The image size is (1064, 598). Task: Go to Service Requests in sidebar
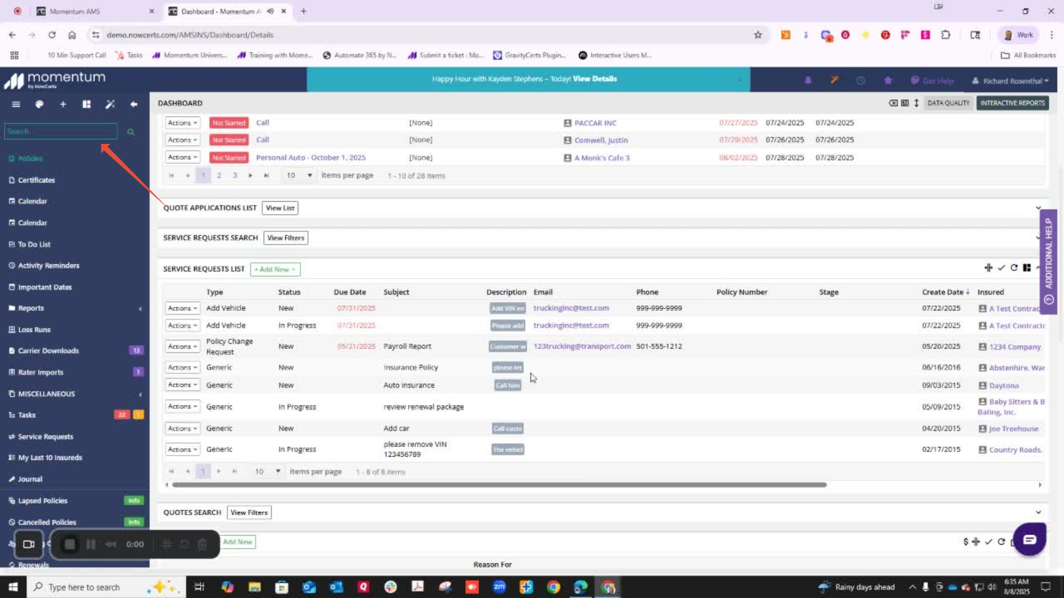click(x=45, y=436)
